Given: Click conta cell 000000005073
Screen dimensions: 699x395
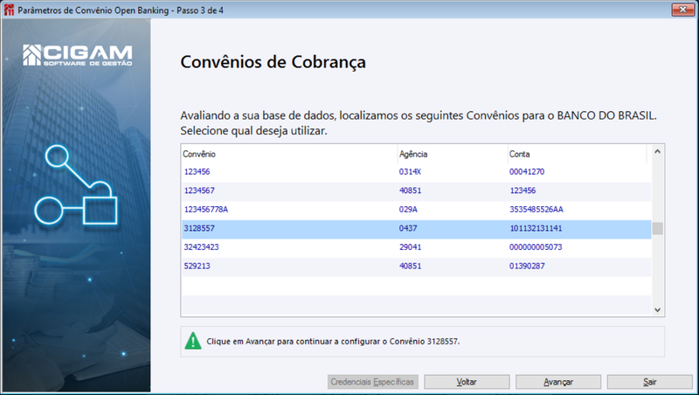Looking at the screenshot, I should (x=536, y=247).
